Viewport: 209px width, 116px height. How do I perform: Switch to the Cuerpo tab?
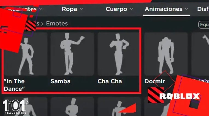click(116, 9)
